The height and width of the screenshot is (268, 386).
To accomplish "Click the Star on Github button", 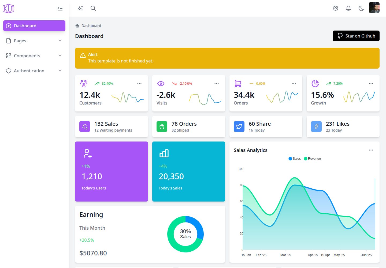I will [356, 36].
